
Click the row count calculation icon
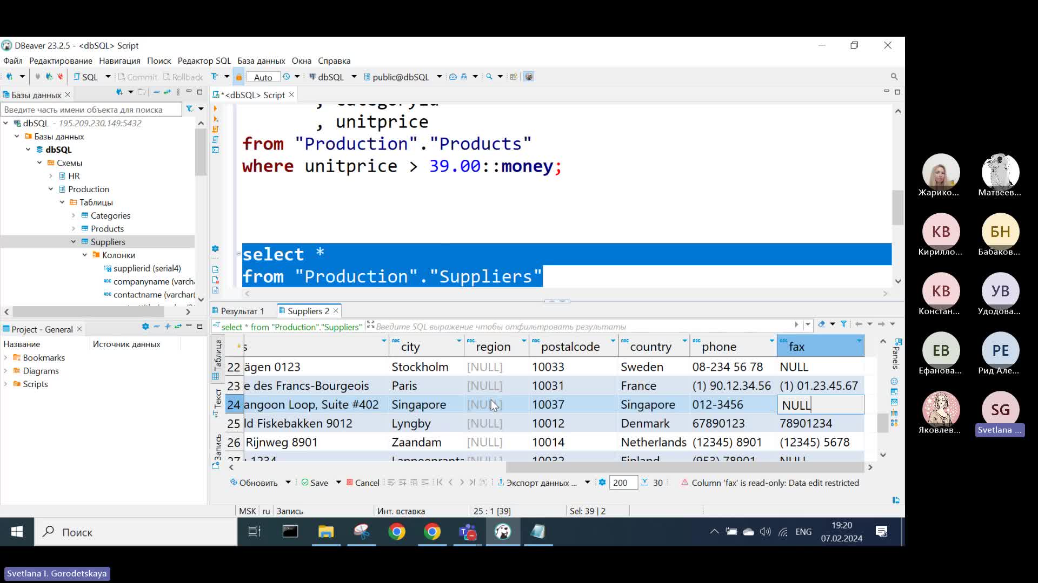pyautogui.click(x=644, y=483)
